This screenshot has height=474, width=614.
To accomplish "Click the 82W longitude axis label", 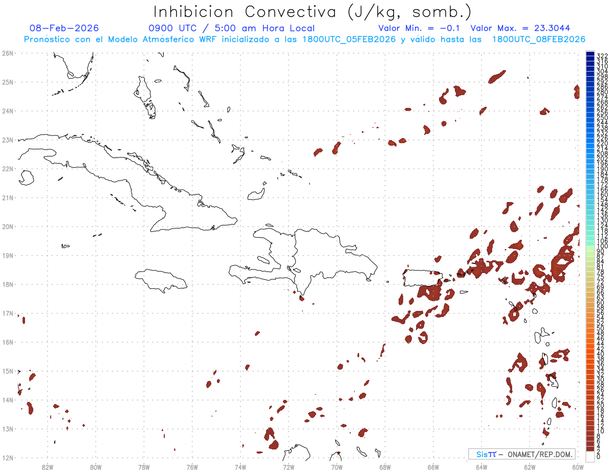I will point(48,466).
